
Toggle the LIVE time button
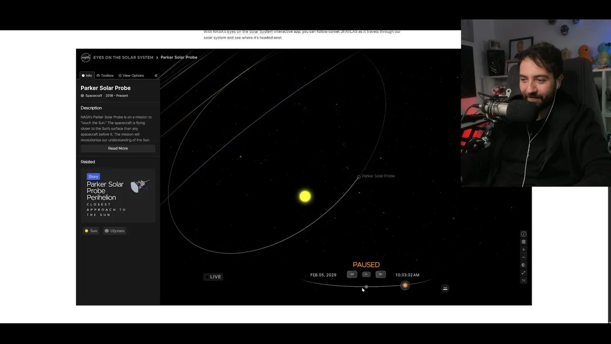pos(213,277)
